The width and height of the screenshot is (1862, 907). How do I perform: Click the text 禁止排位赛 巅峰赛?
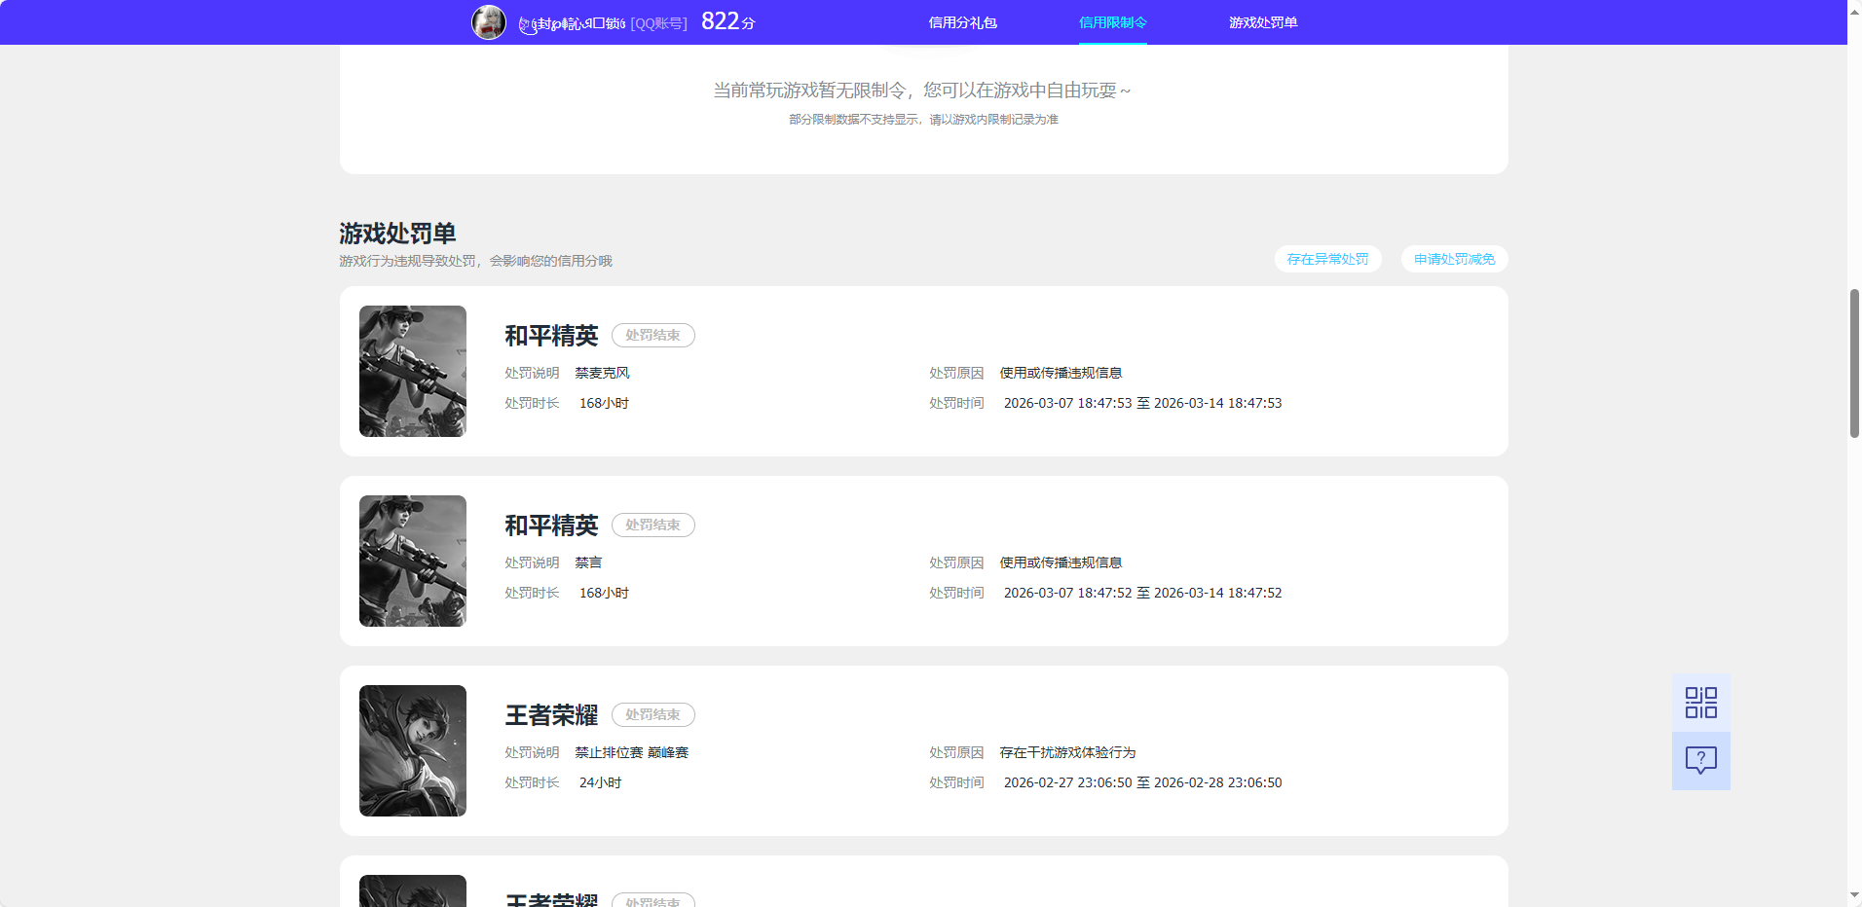631,752
